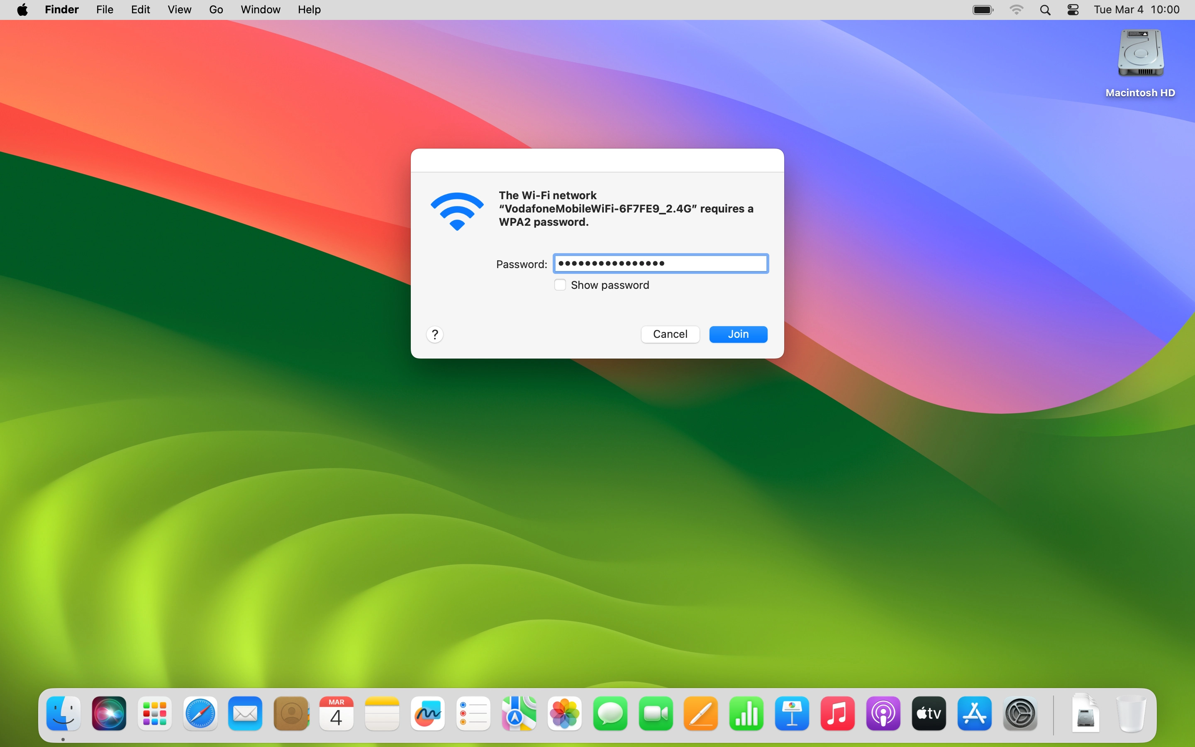Viewport: 1195px width, 747px height.
Task: Open the Finder menu
Action: coord(62,10)
